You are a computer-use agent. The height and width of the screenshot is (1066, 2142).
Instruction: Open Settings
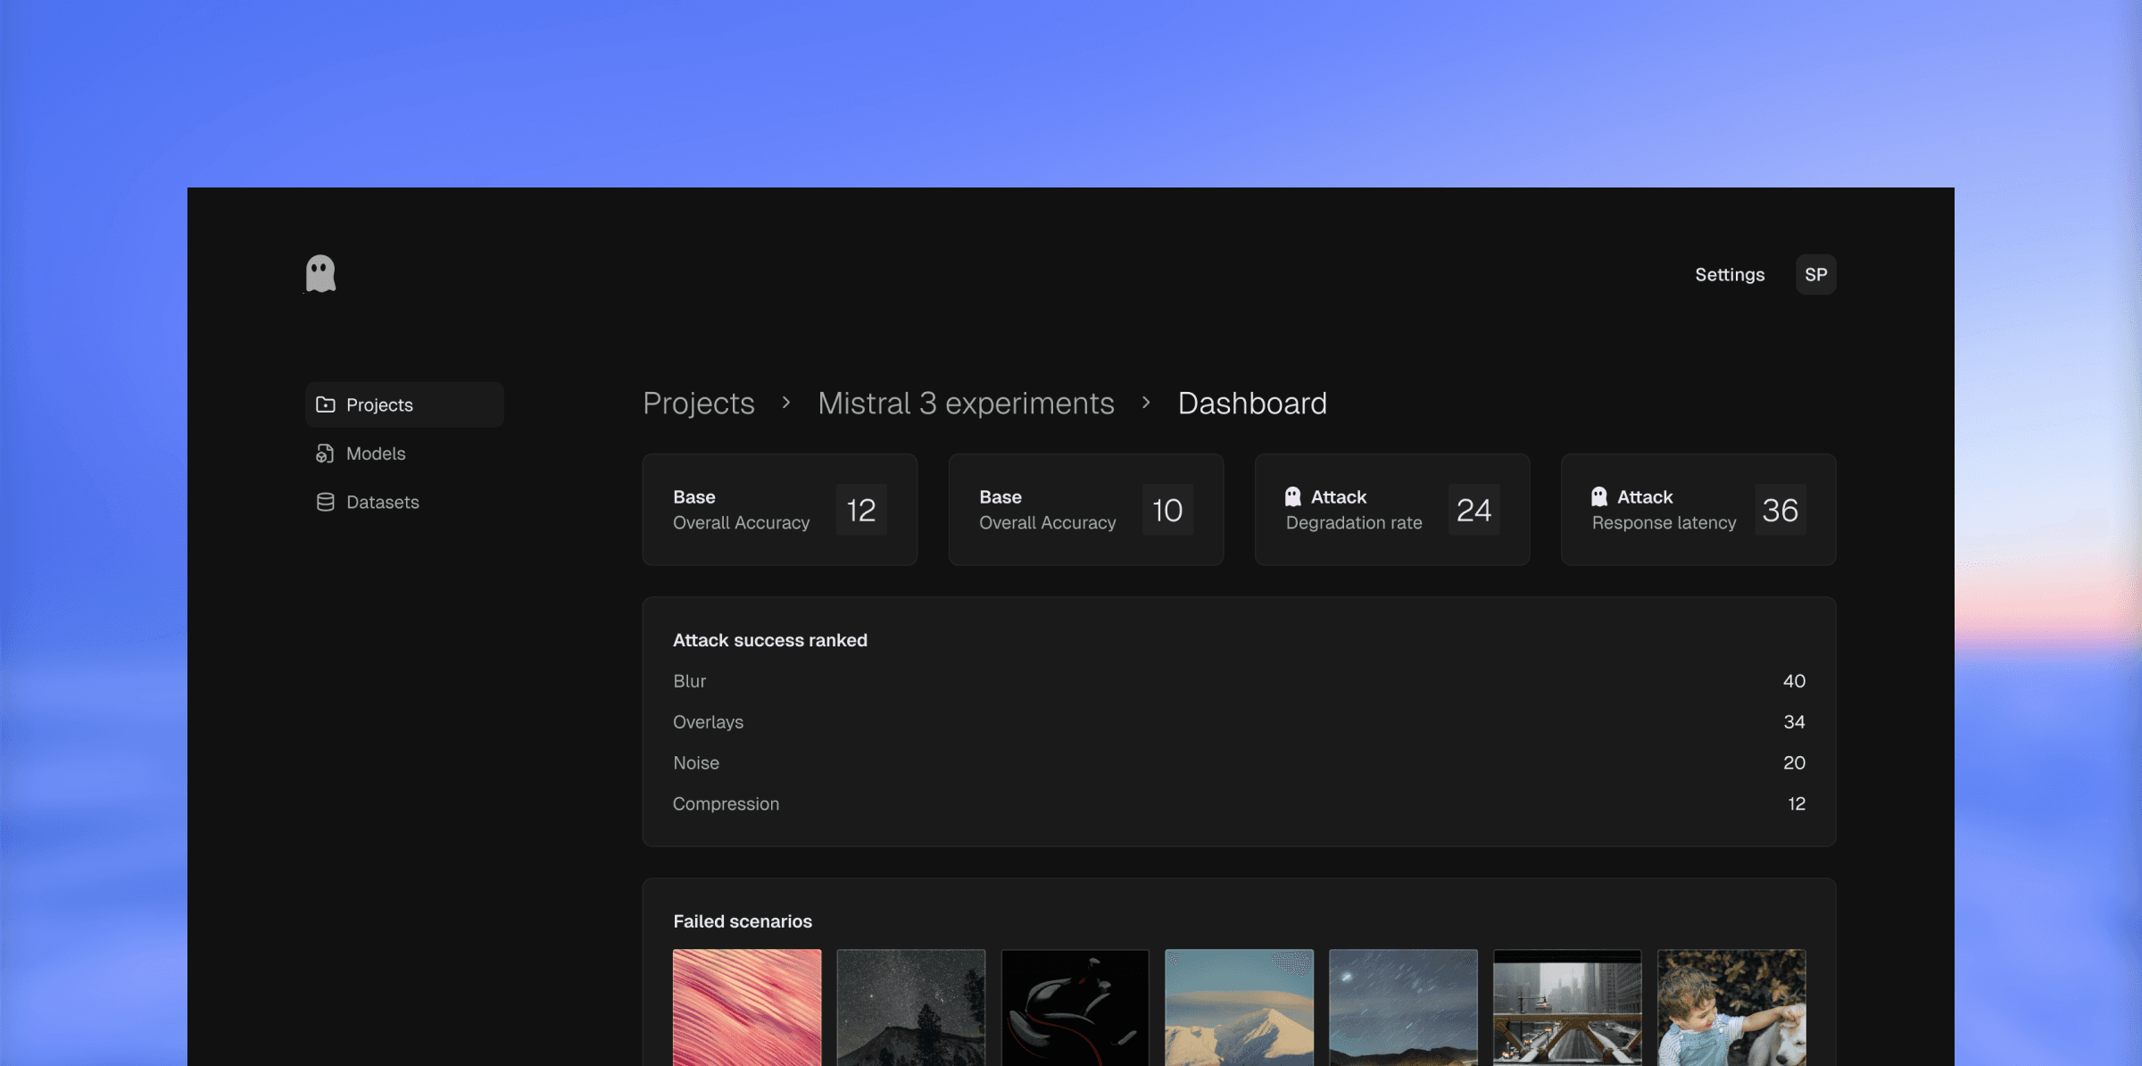click(x=1729, y=274)
